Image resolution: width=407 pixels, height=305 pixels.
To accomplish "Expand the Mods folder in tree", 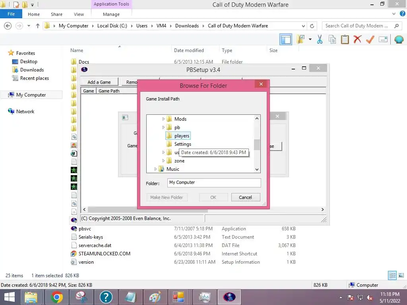I will 163,119.
